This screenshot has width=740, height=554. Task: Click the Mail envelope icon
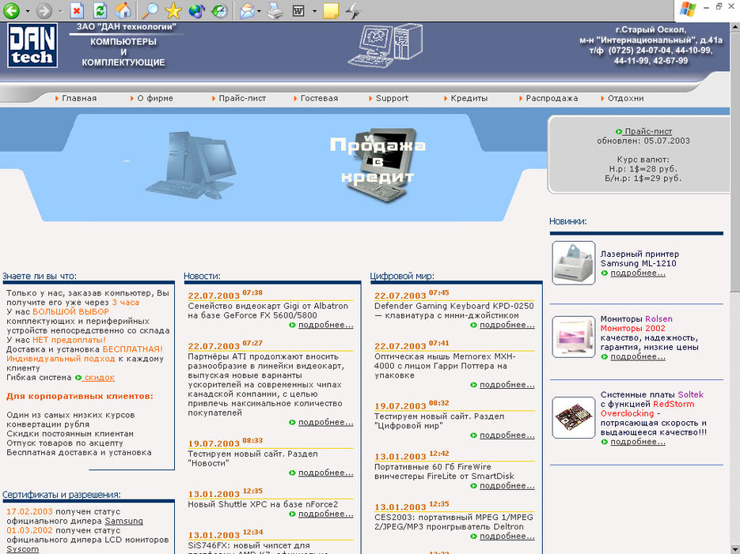pyautogui.click(x=247, y=10)
